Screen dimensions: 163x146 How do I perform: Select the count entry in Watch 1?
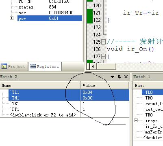point(154,104)
